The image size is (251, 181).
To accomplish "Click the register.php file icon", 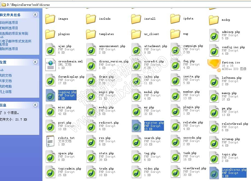I will 136,126.
